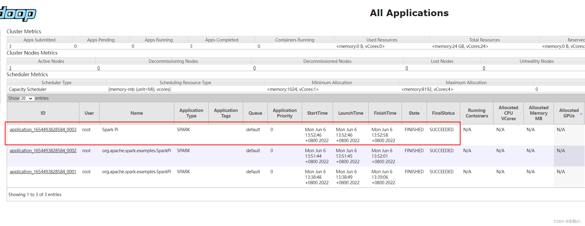This screenshot has height=226, width=585.
Task: Click the Scheduling Resource Type header
Action: 185,83
